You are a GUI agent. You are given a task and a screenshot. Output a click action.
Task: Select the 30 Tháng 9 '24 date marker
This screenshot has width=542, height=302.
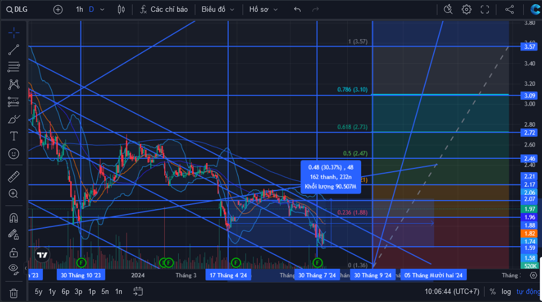click(372, 275)
